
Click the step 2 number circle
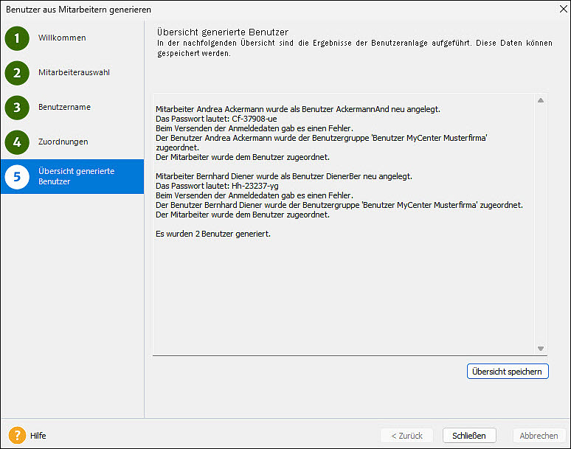pyautogui.click(x=17, y=73)
